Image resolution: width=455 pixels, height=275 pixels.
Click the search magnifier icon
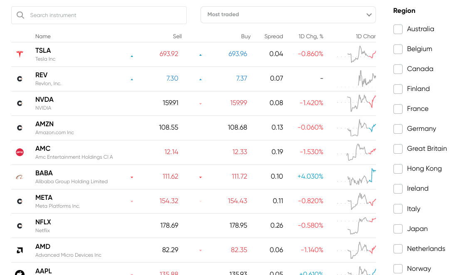20,15
